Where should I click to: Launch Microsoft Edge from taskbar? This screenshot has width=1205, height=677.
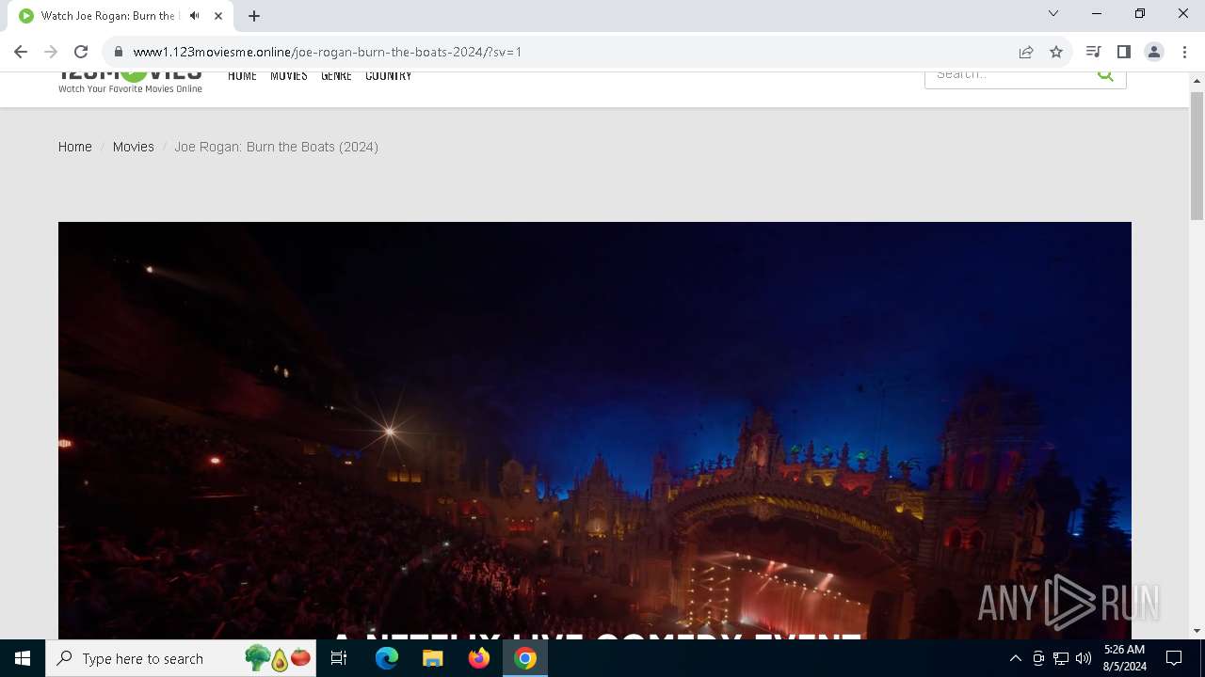(x=387, y=658)
